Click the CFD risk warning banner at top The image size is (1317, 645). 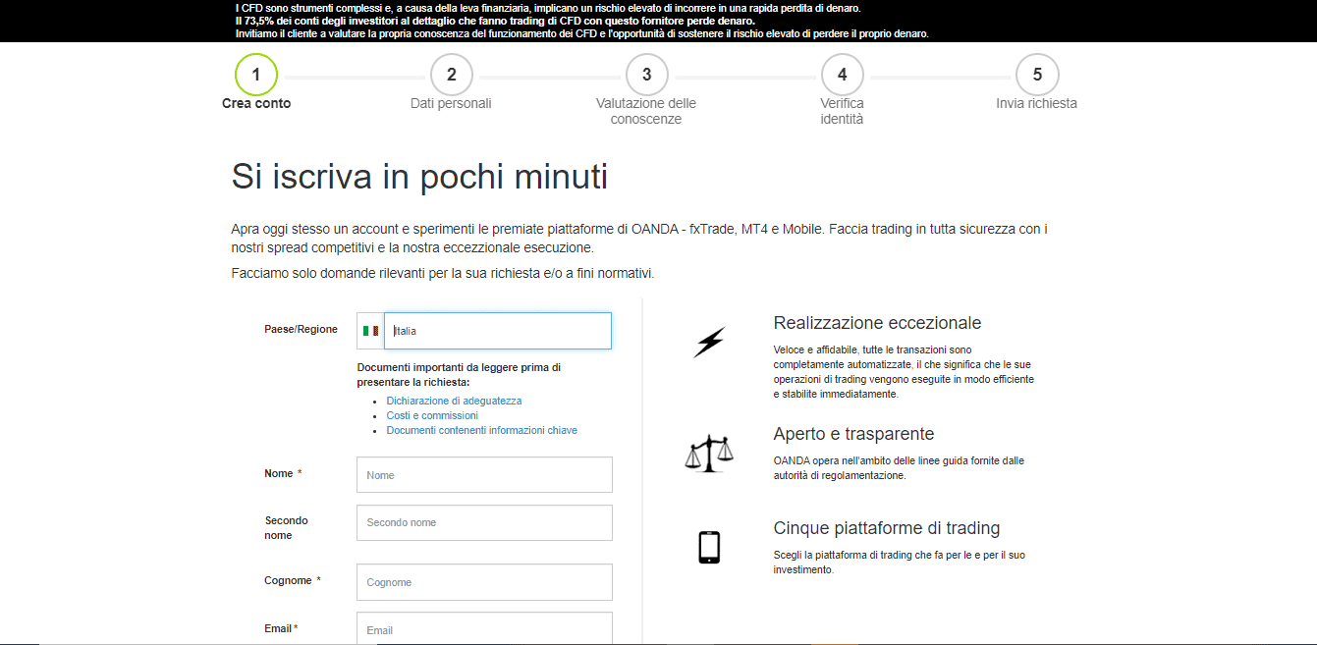tap(658, 20)
